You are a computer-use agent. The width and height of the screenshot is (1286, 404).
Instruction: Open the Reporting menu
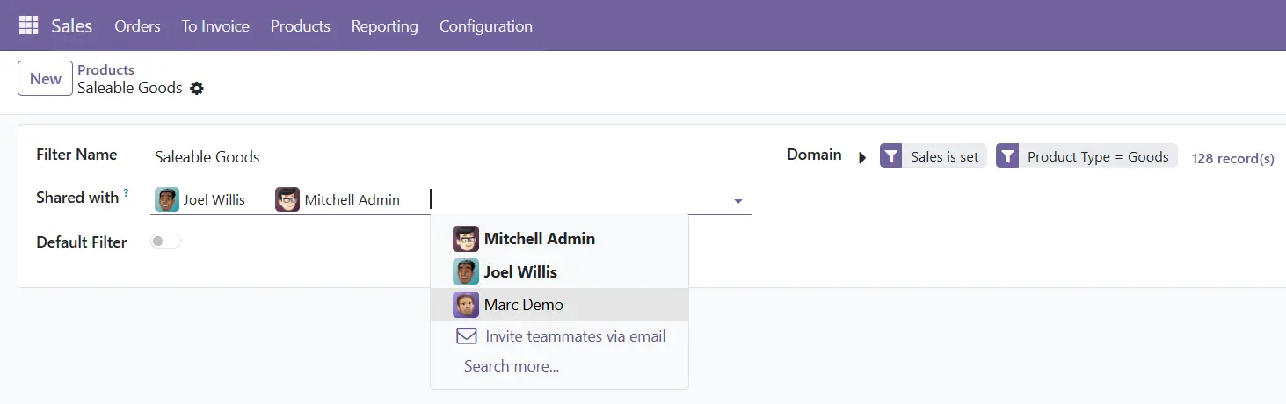coord(384,26)
